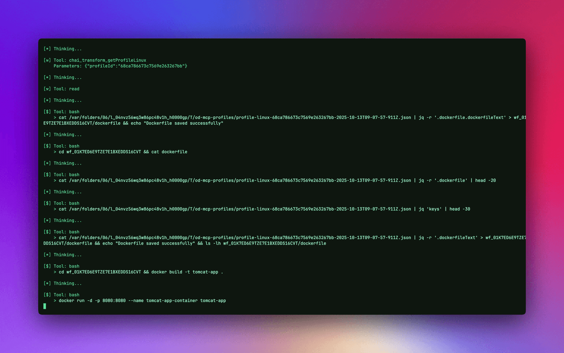The height and width of the screenshot is (353, 564).
Task: Click the tool marker beside chai_transform_getProfileLinux
Action: 47,60
